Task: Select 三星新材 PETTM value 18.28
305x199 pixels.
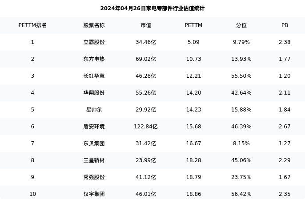Action: click(193, 160)
